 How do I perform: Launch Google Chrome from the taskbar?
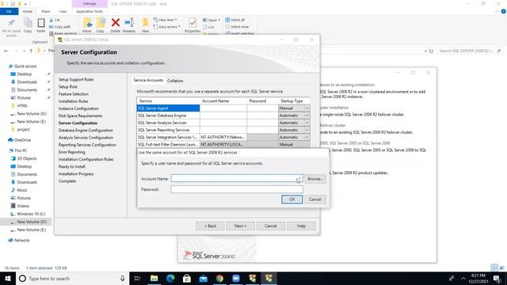click(x=219, y=278)
